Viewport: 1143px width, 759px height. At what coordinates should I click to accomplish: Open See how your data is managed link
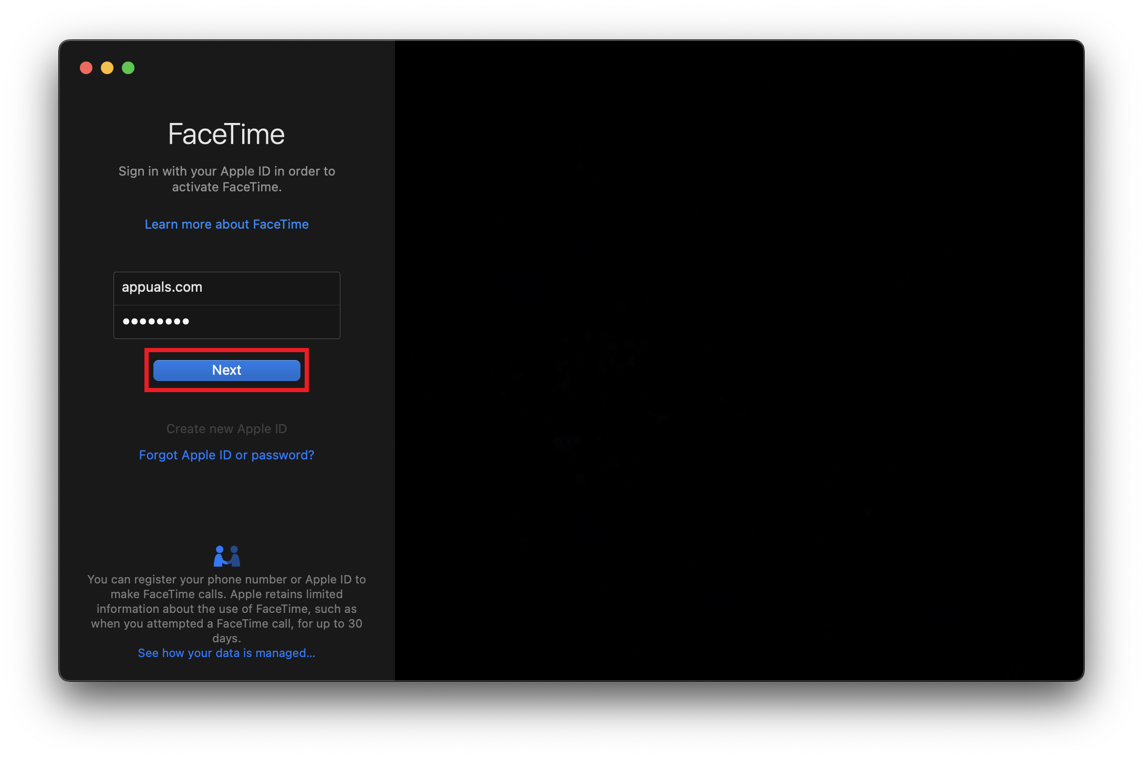pyautogui.click(x=226, y=653)
